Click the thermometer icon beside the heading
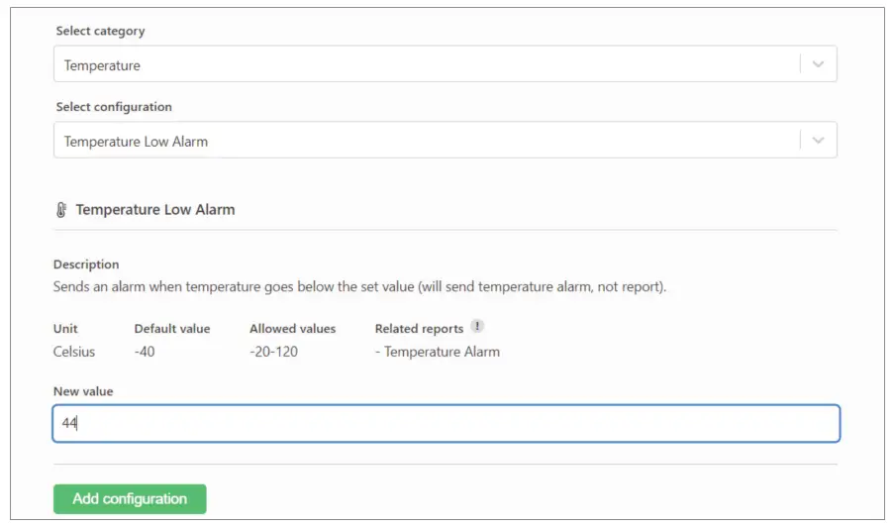This screenshot has height=528, width=895. click(x=61, y=210)
